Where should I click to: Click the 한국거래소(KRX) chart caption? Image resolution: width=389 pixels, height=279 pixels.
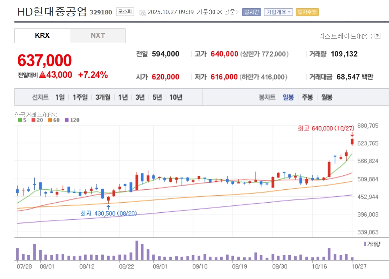click(36, 115)
